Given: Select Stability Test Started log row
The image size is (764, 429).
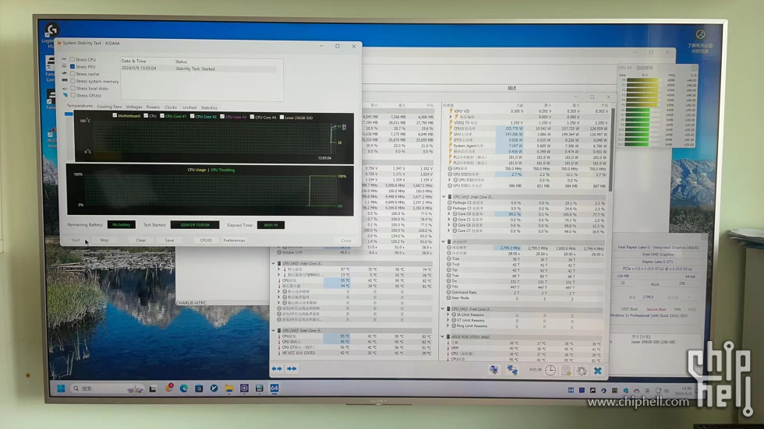Looking at the screenshot, I should (x=199, y=69).
